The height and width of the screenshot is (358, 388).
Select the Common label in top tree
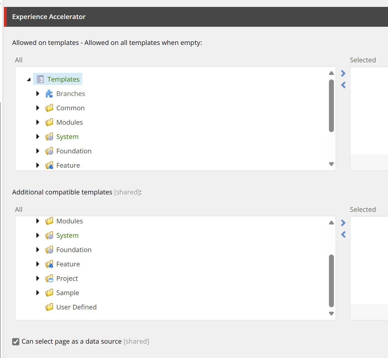[70, 108]
